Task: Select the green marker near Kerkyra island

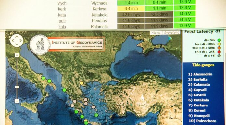Action: [64, 90]
